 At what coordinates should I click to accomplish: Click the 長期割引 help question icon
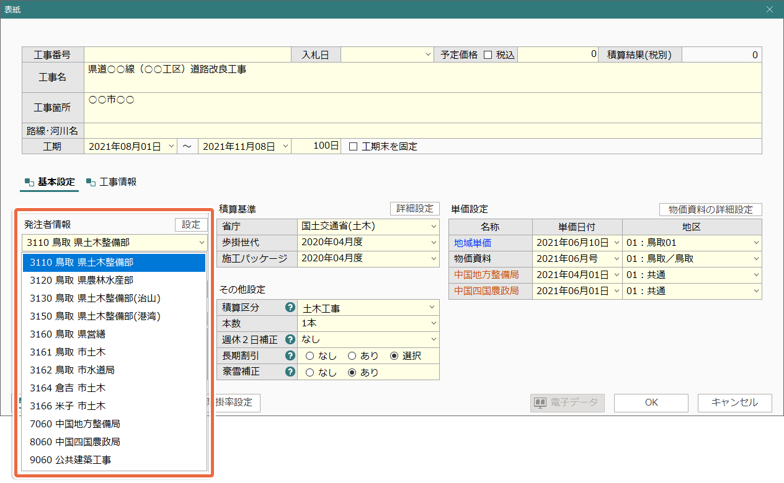point(289,355)
